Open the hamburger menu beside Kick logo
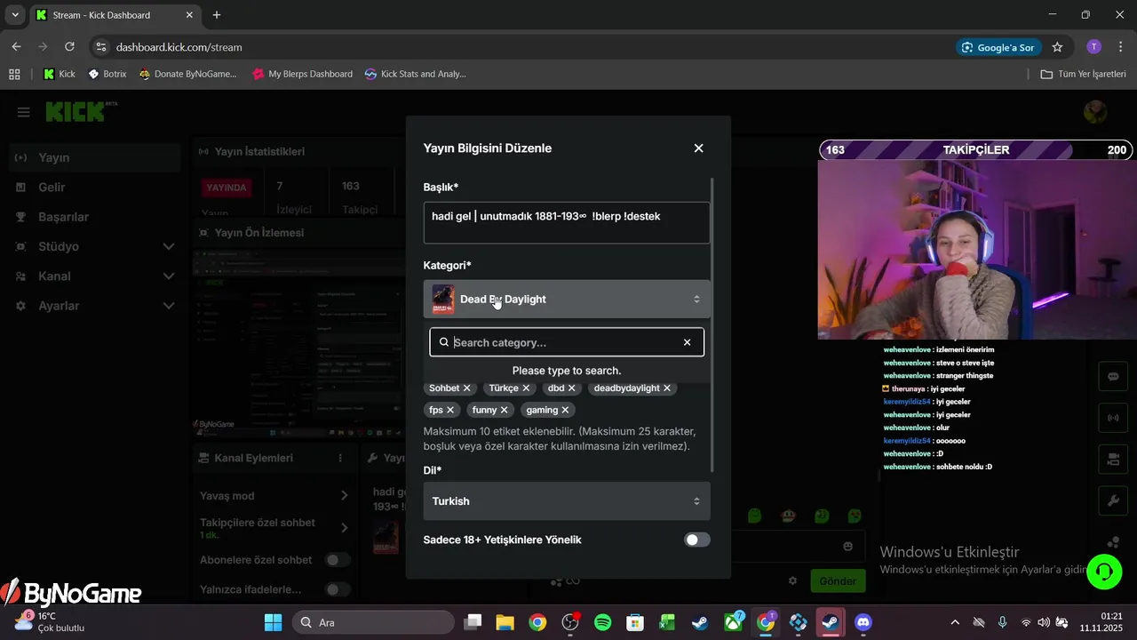Viewport: 1137px width, 640px height. [24, 112]
